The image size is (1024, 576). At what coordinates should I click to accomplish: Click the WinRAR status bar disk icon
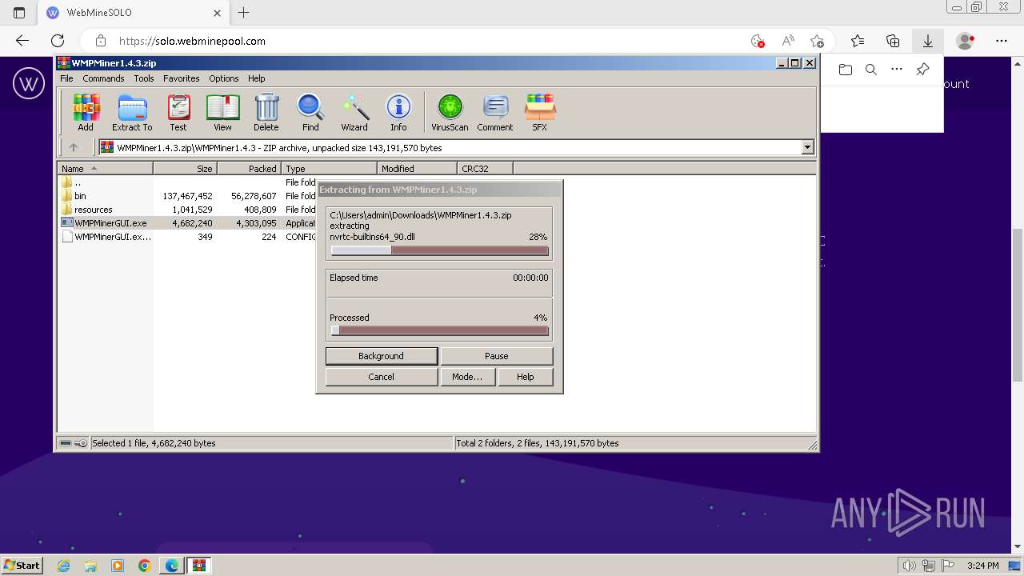[66, 443]
